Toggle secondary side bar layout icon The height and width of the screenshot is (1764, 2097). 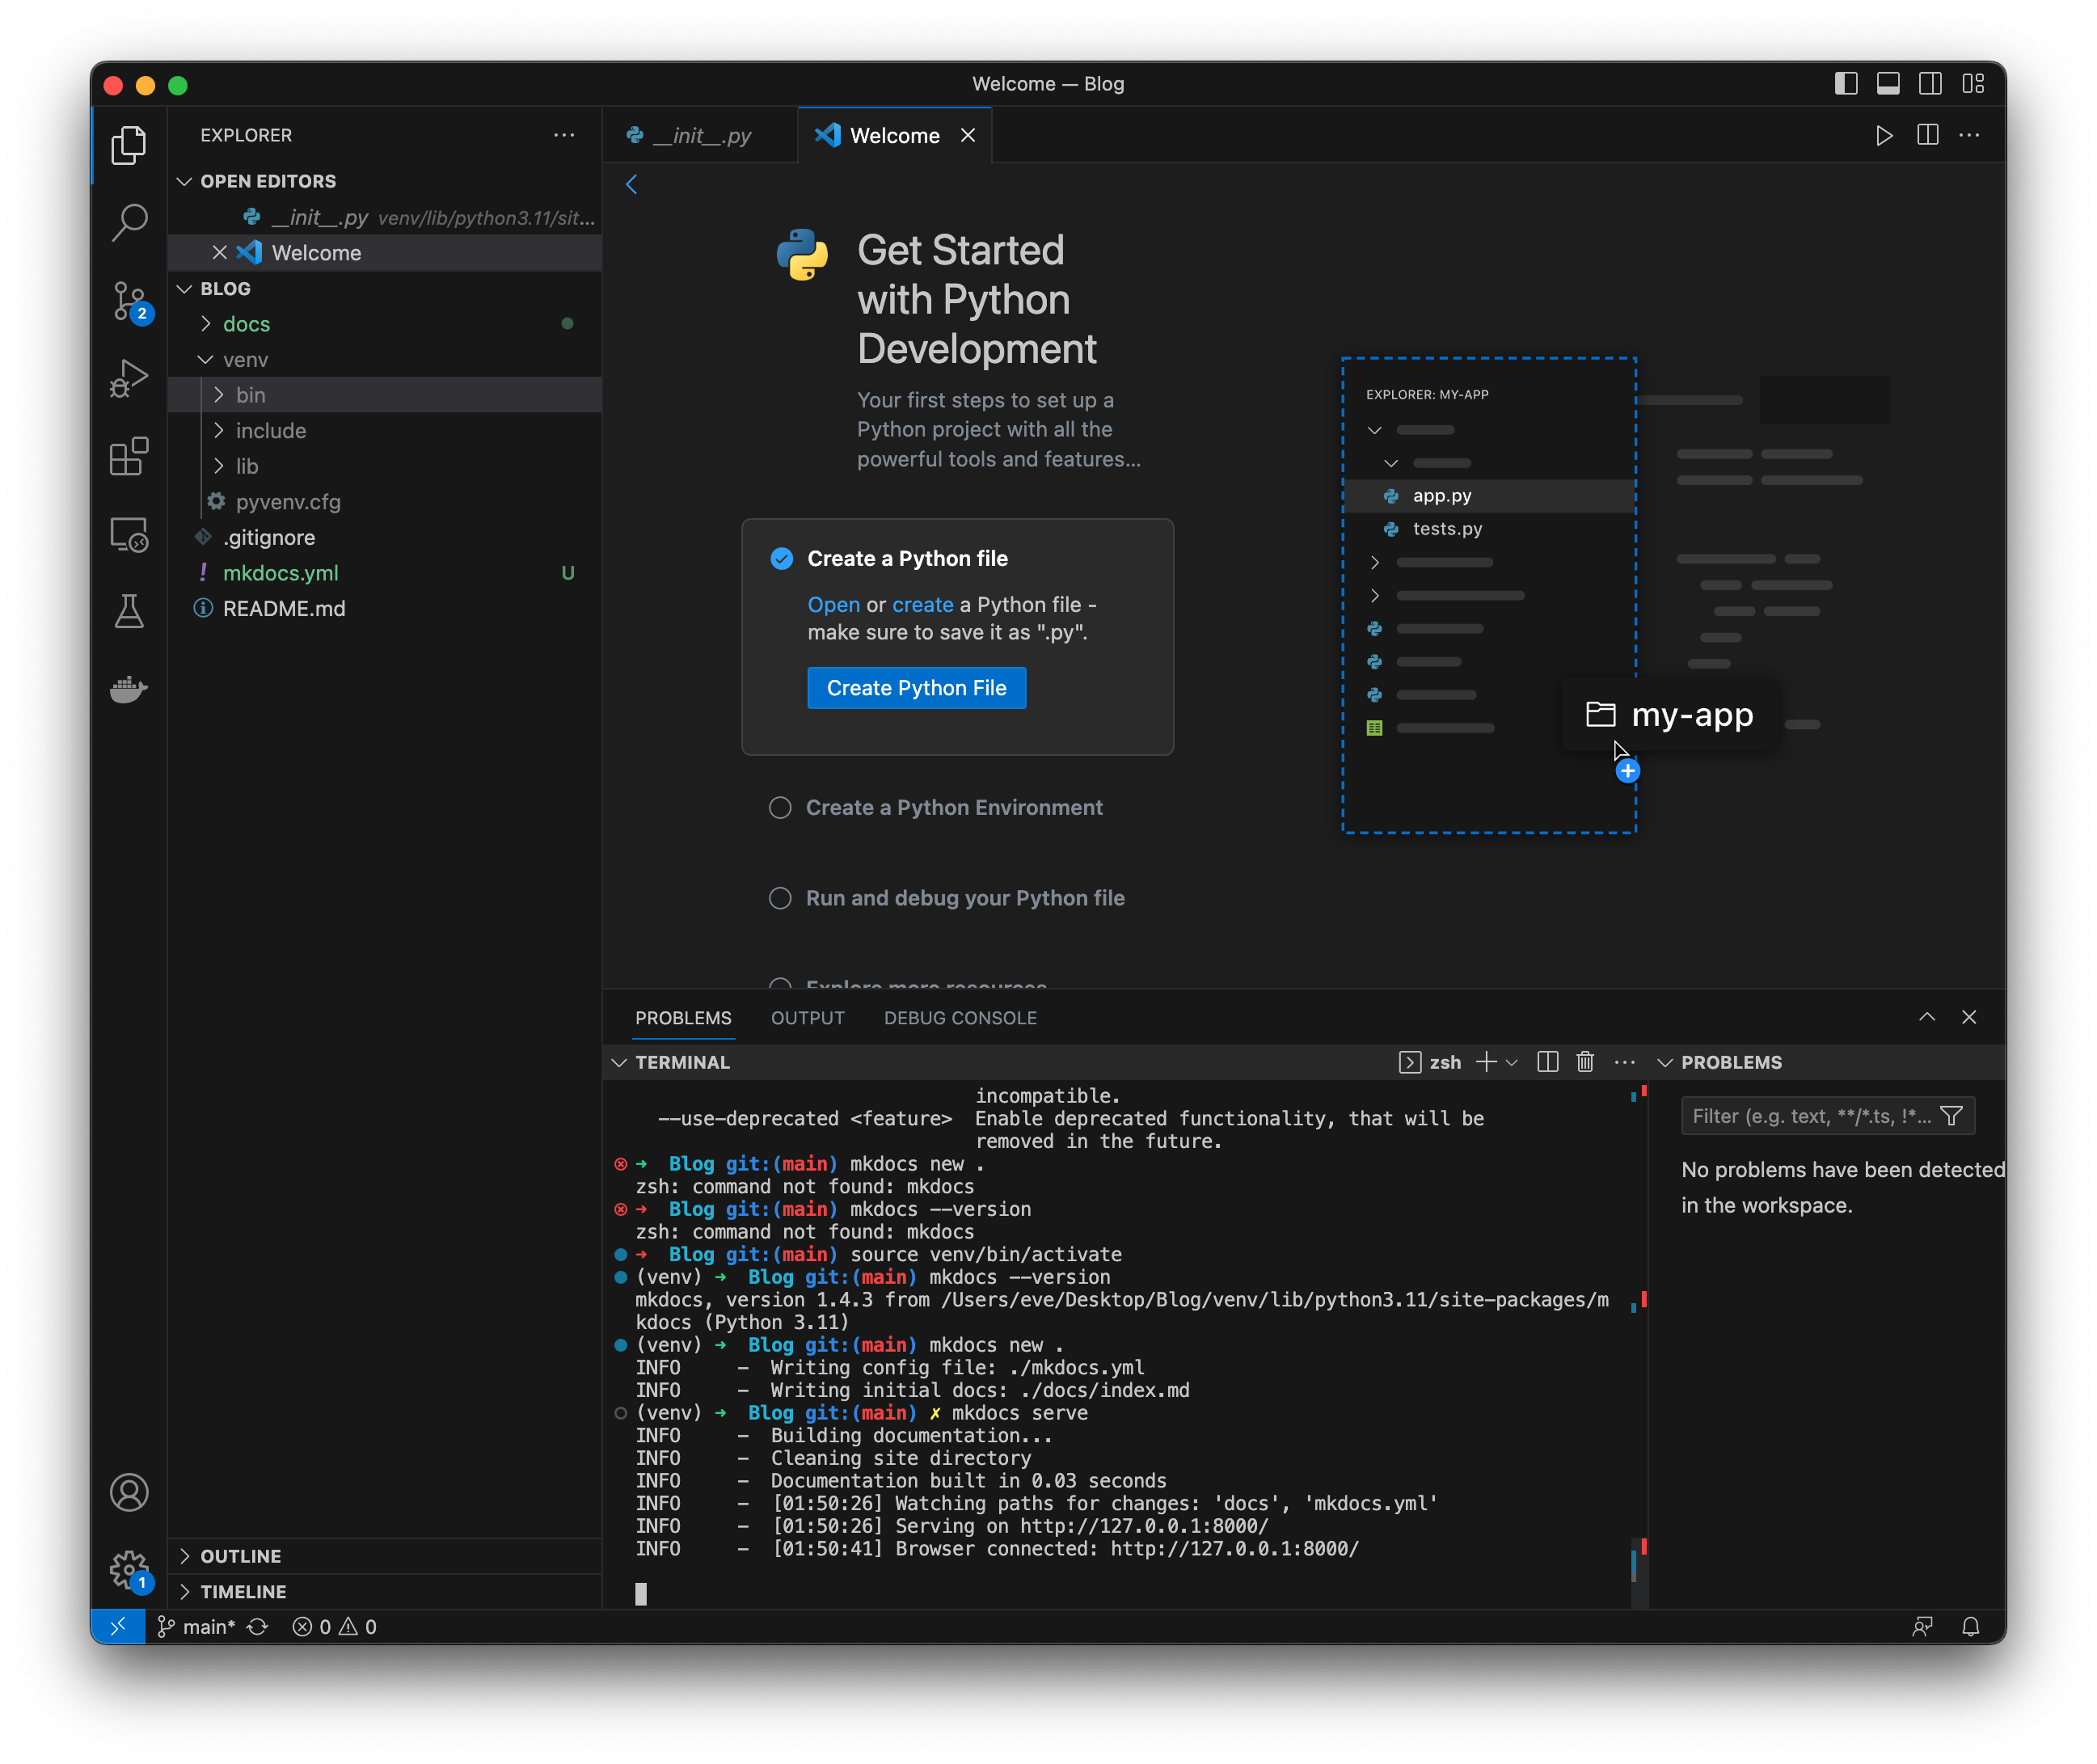click(x=1930, y=84)
